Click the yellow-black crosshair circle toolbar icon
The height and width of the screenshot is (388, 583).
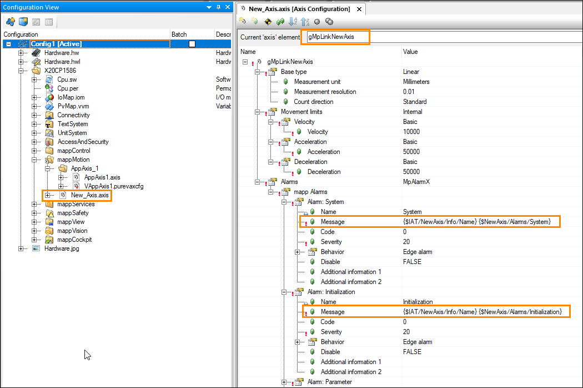click(268, 22)
